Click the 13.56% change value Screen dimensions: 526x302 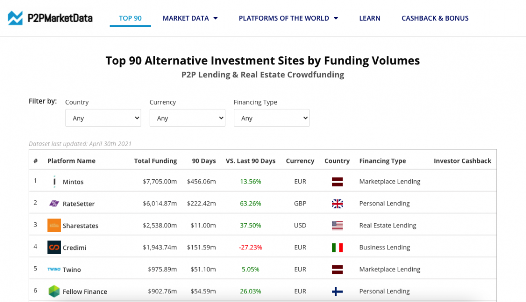tap(251, 181)
